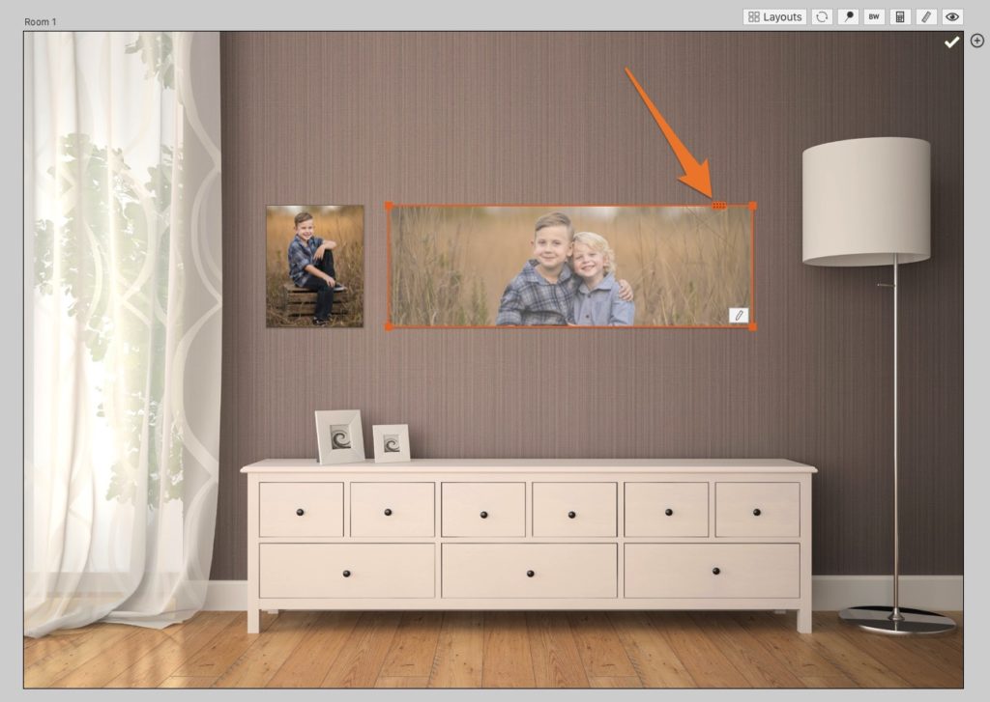The width and height of the screenshot is (990, 702).
Task: Open the calculator tool
Action: [x=900, y=17]
